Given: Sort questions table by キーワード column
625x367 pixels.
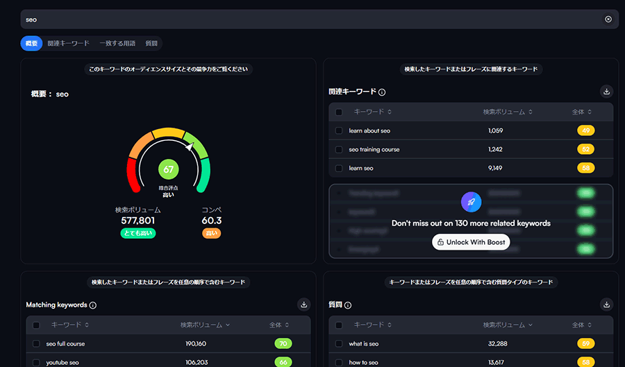Looking at the screenshot, I should 374,325.
